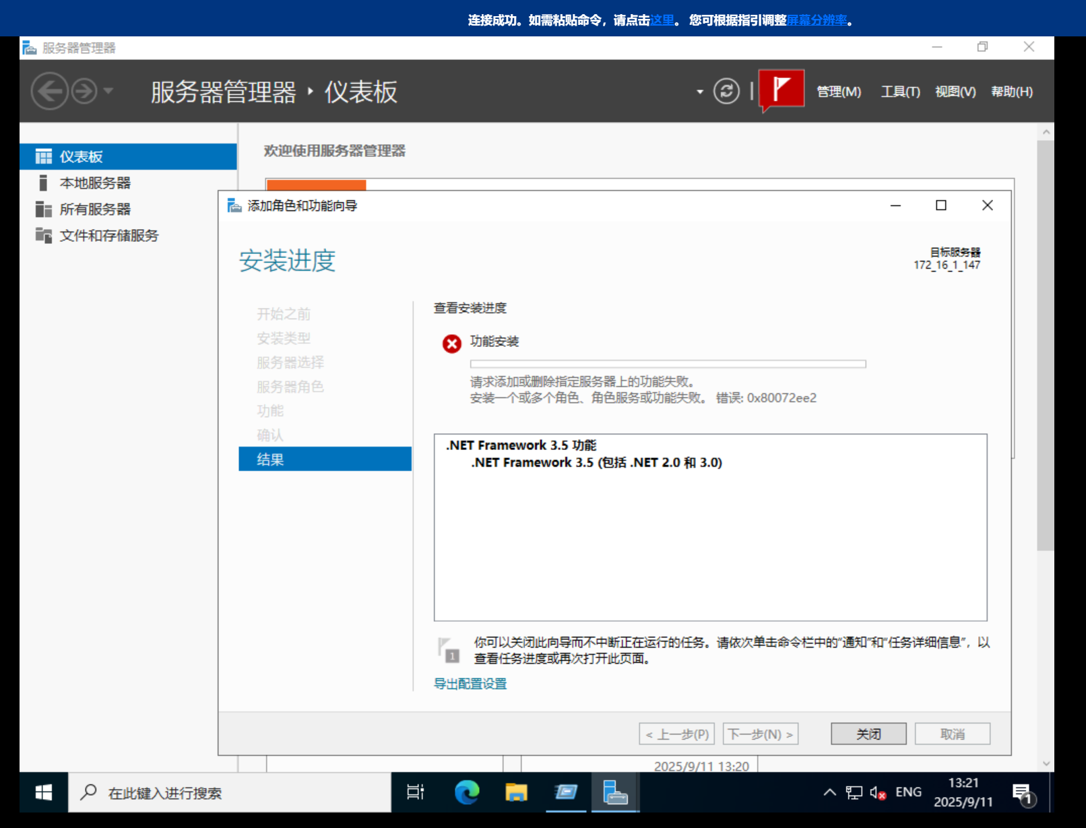Open the 视图(V) menu
The height and width of the screenshot is (828, 1086).
[x=955, y=92]
